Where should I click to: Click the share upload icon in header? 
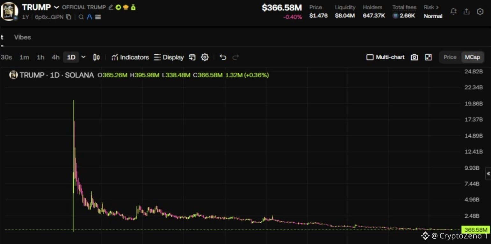(466, 11)
